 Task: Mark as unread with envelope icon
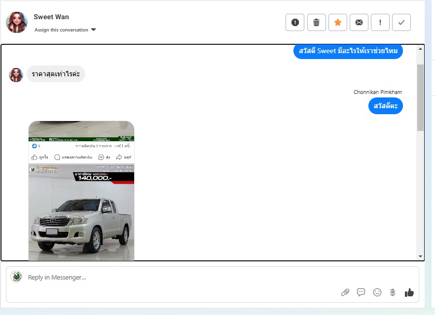tap(359, 23)
